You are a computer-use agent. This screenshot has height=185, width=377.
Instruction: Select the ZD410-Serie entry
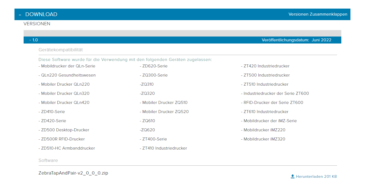click(x=52, y=112)
